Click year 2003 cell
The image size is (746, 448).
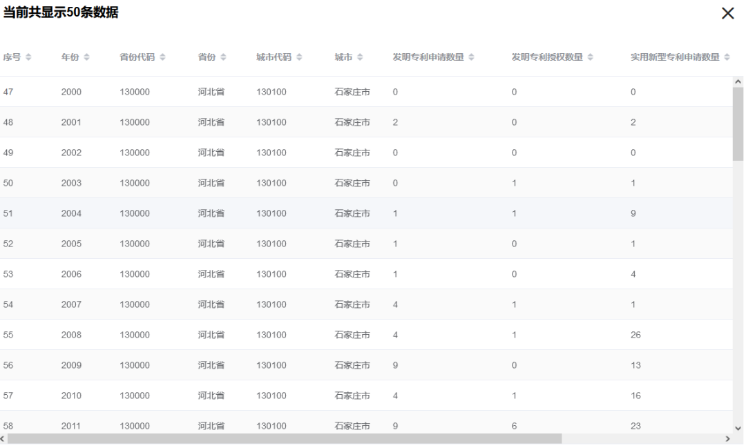(71, 183)
